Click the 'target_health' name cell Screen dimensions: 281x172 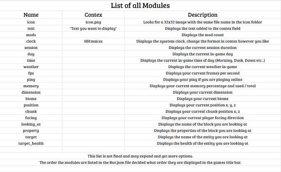click(31, 143)
